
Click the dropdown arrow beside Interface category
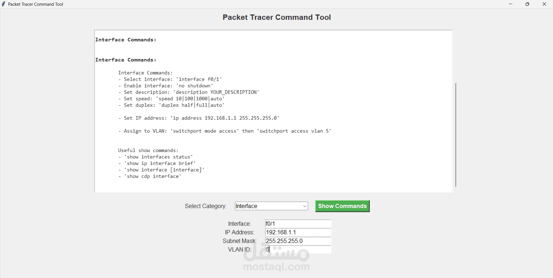[305, 206]
